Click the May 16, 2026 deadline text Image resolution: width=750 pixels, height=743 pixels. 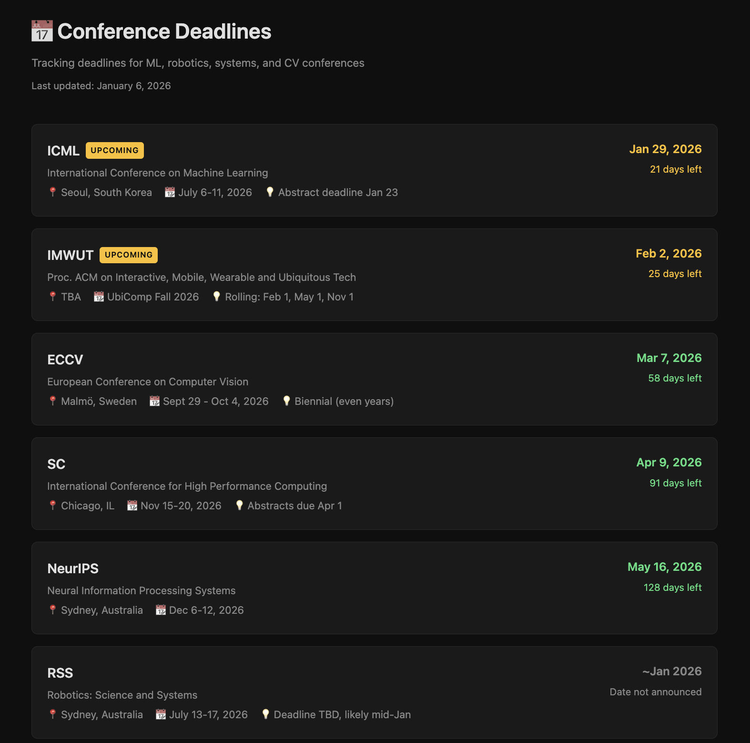(665, 567)
